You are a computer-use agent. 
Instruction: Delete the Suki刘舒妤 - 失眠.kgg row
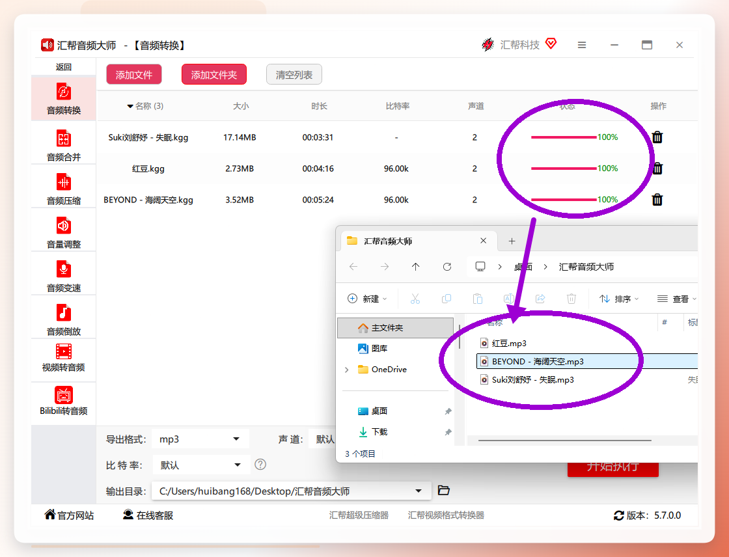click(657, 137)
